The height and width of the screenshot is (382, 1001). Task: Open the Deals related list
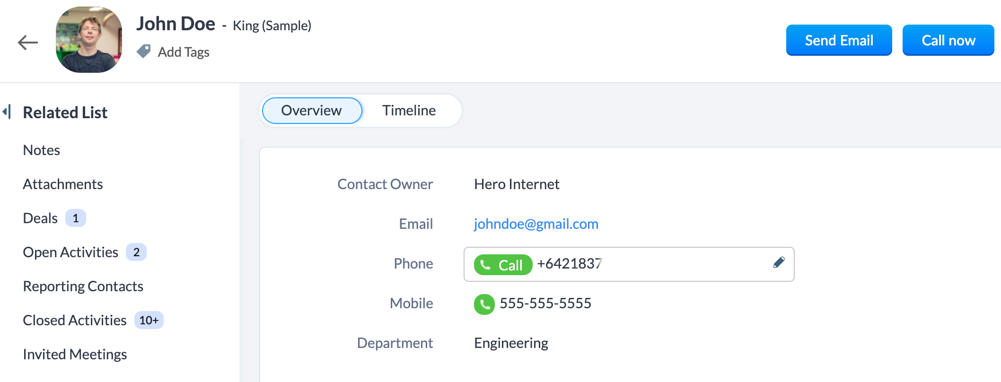pos(40,218)
